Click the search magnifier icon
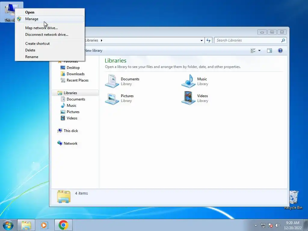 click(283, 40)
